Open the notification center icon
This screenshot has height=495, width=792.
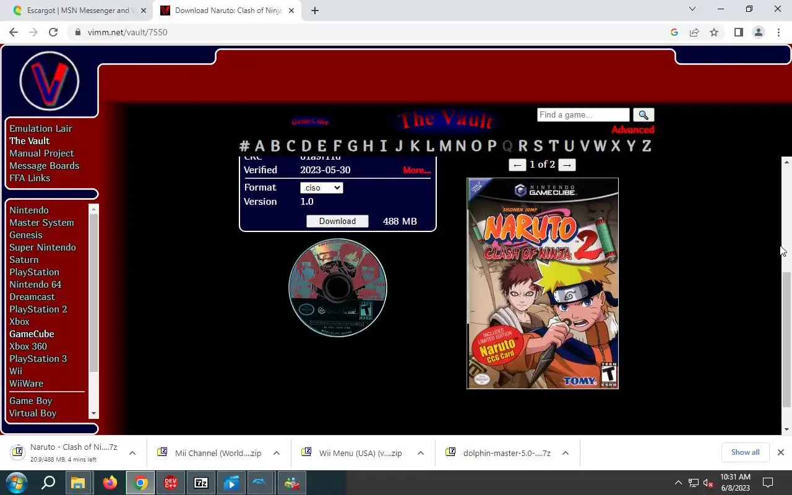768,483
